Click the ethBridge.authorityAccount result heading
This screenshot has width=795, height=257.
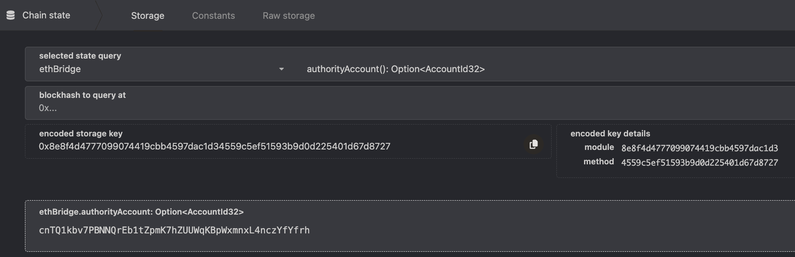pos(141,212)
